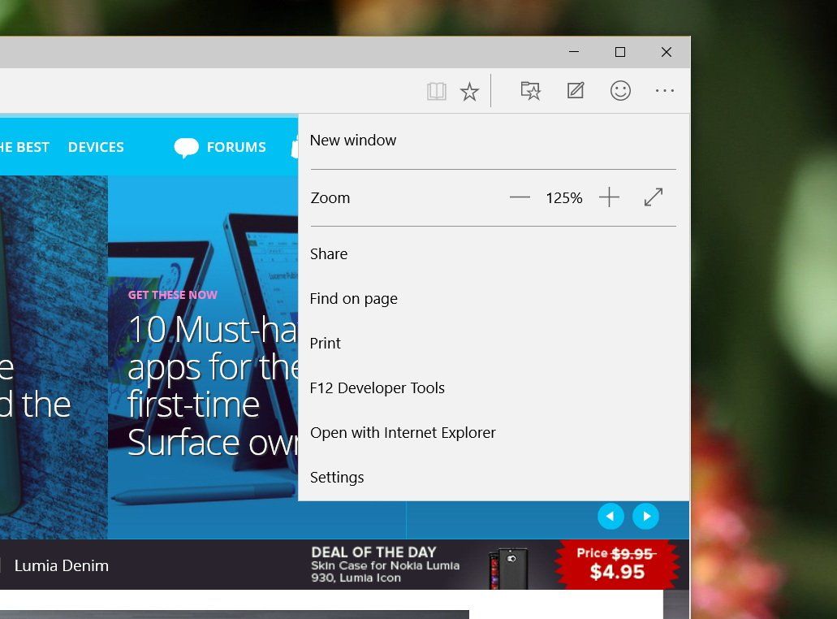The image size is (837, 619).
Task: Send feedback using the smiley icon
Action: pos(620,90)
